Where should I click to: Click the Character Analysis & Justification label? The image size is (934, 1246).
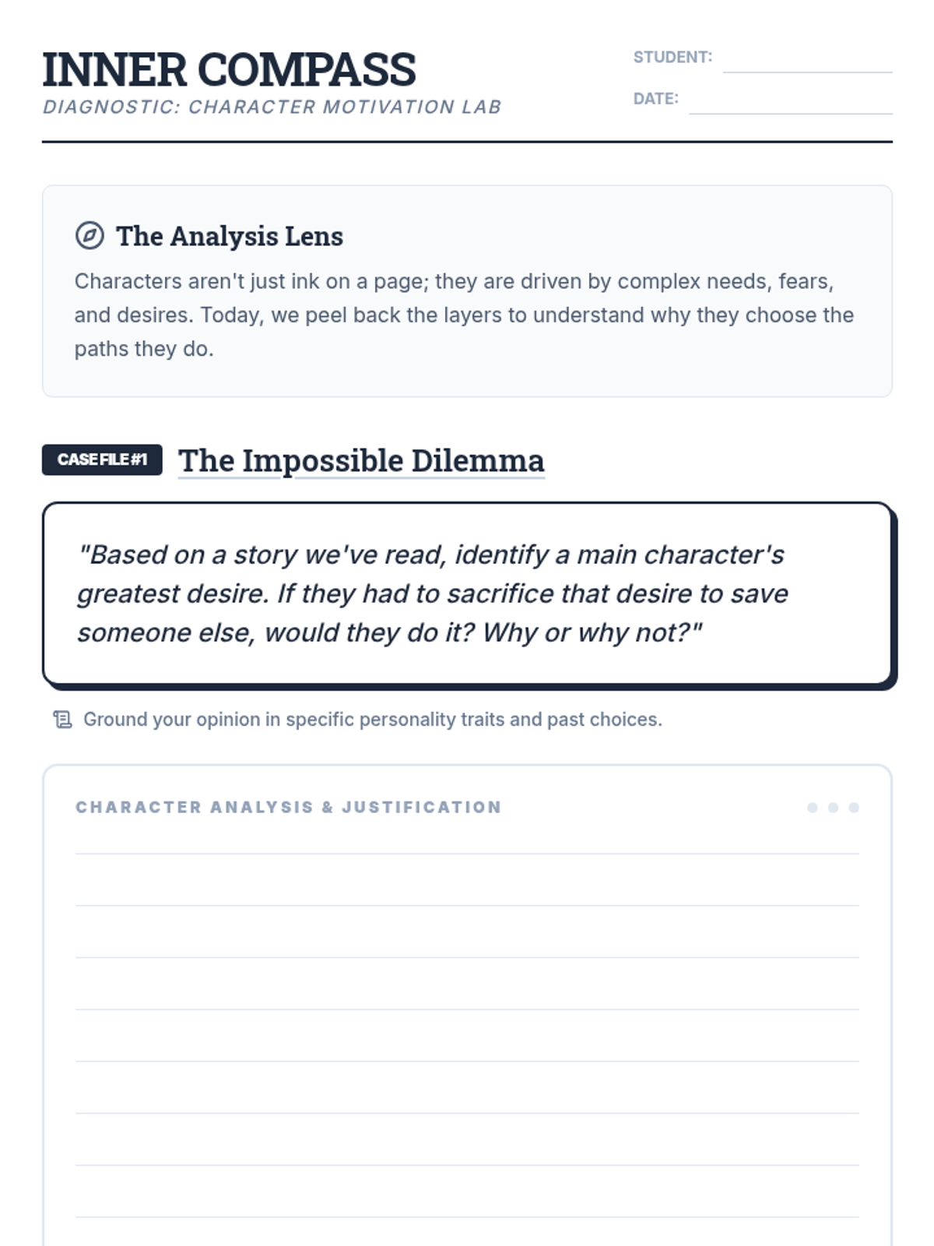coord(289,808)
